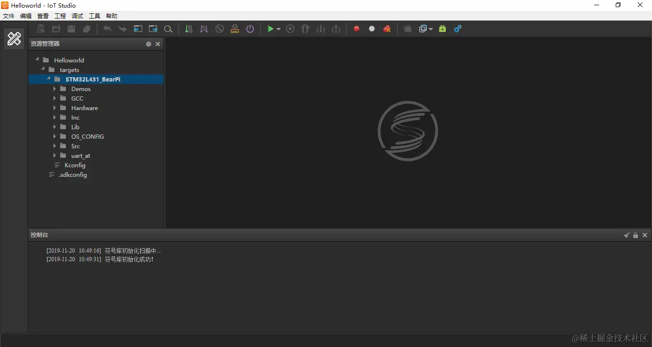Collapse the Helloworld root folder arrow
This screenshot has width=652, height=347.
coord(37,59)
